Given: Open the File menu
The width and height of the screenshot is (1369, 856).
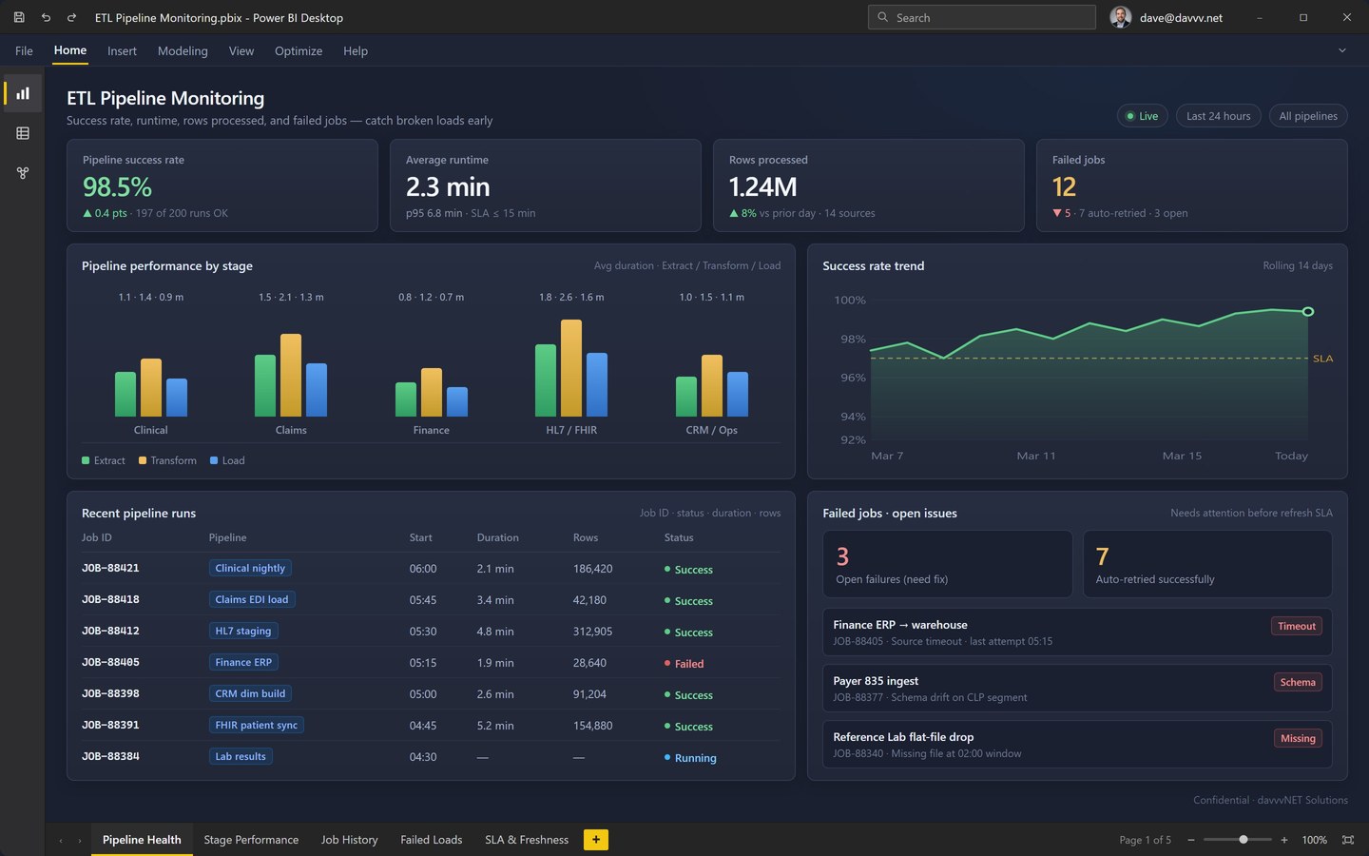Looking at the screenshot, I should click(24, 50).
